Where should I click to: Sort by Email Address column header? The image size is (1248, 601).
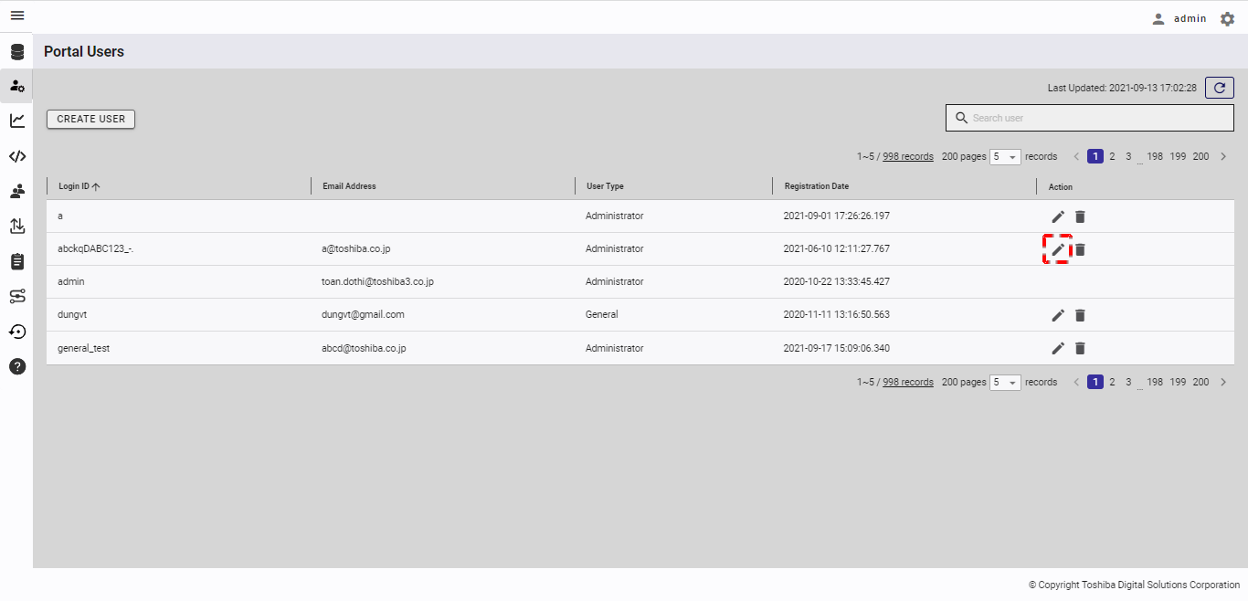click(x=349, y=186)
